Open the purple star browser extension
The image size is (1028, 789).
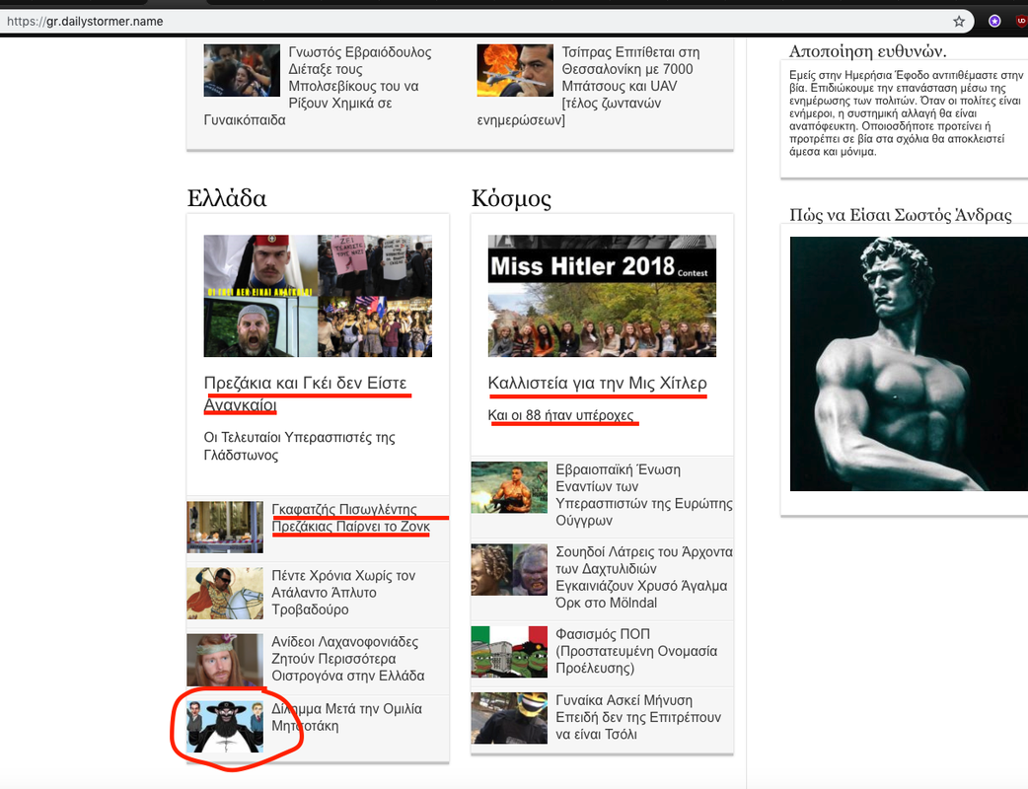coord(994,21)
